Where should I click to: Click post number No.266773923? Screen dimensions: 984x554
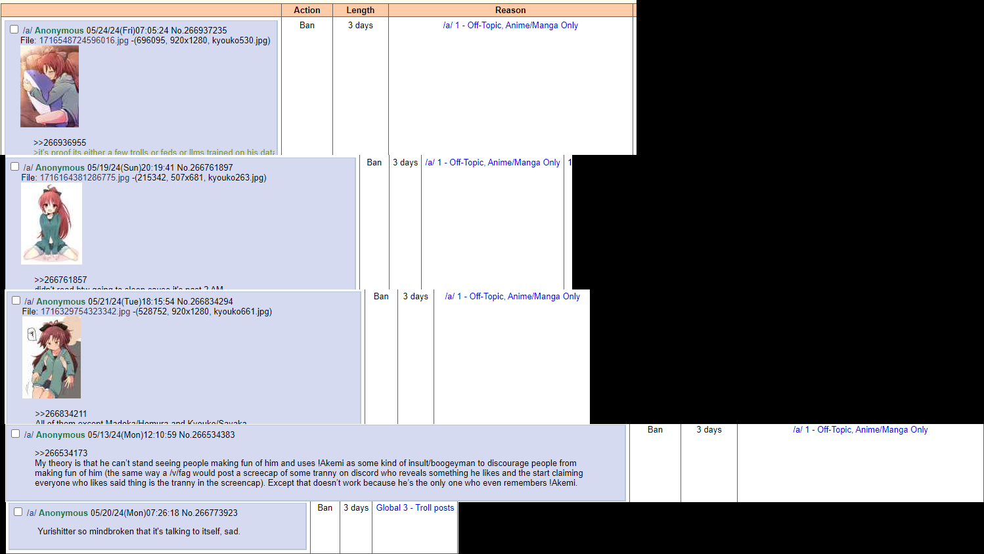[x=210, y=513]
